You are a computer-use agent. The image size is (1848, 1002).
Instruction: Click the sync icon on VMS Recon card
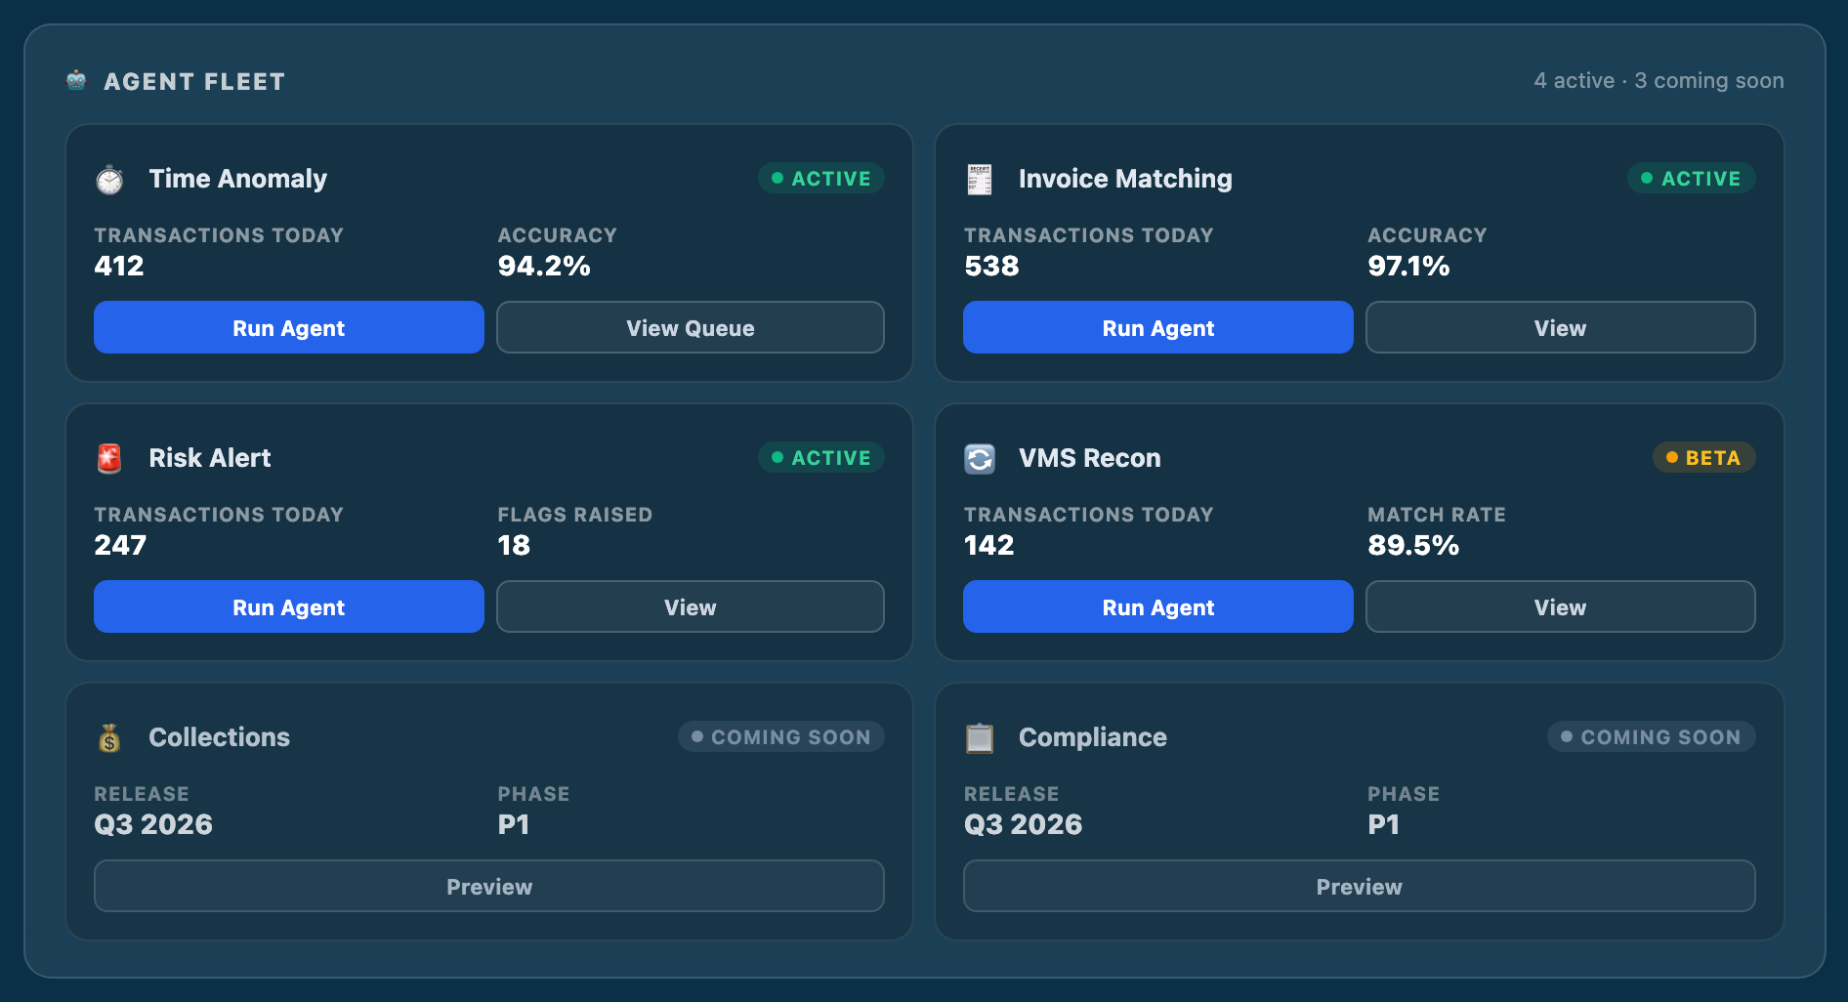coord(979,457)
